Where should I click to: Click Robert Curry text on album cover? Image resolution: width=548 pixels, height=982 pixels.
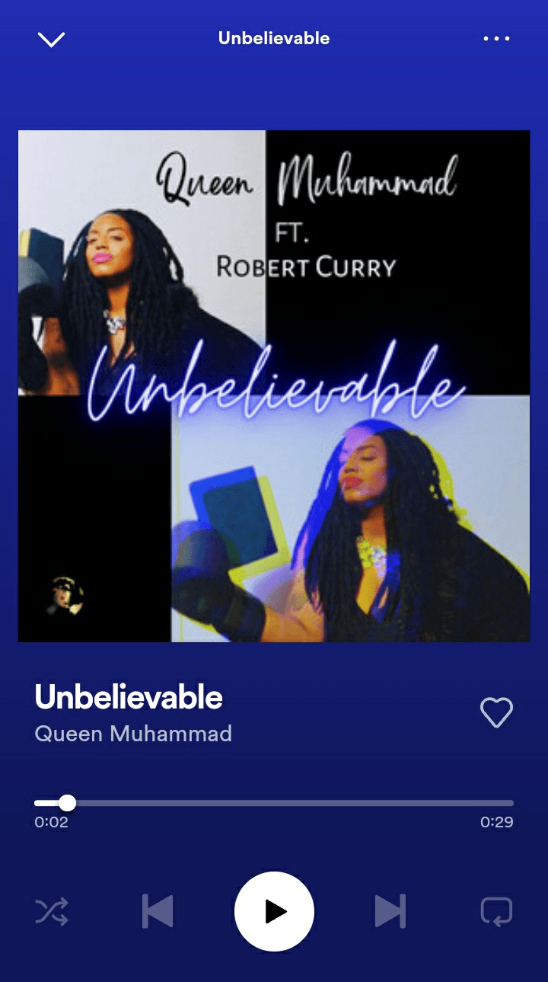306,267
